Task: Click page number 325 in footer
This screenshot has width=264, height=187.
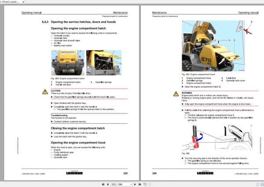Action: pyautogui.click(x=125, y=173)
